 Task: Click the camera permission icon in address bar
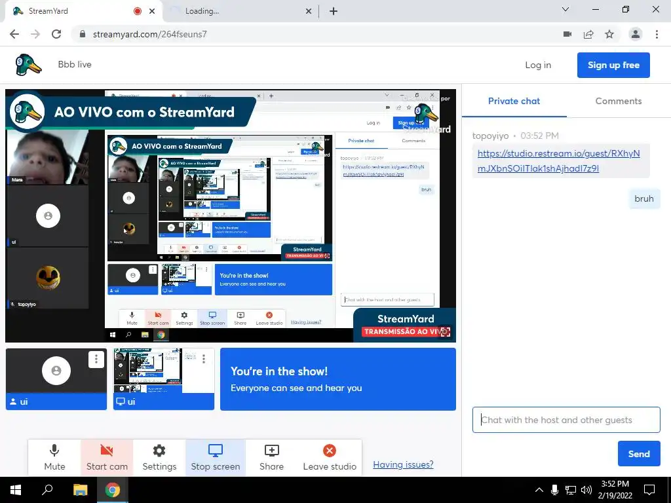click(x=567, y=34)
